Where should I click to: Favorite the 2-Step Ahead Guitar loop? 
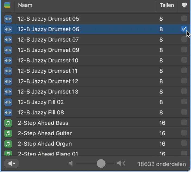click(x=184, y=133)
